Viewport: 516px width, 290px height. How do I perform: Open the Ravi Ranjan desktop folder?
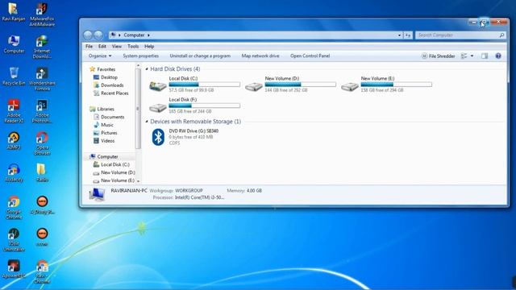(13, 12)
